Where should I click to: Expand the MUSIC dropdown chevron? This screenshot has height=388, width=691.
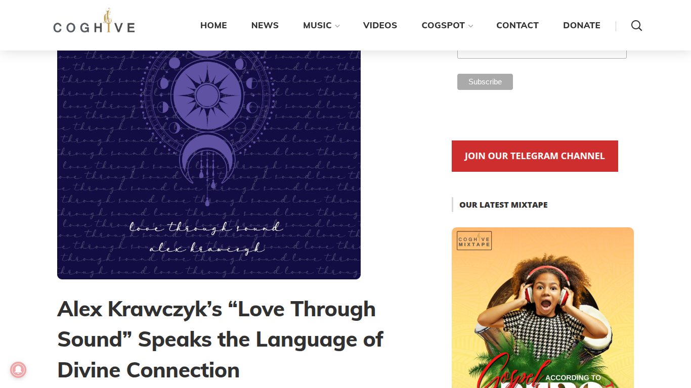337,26
